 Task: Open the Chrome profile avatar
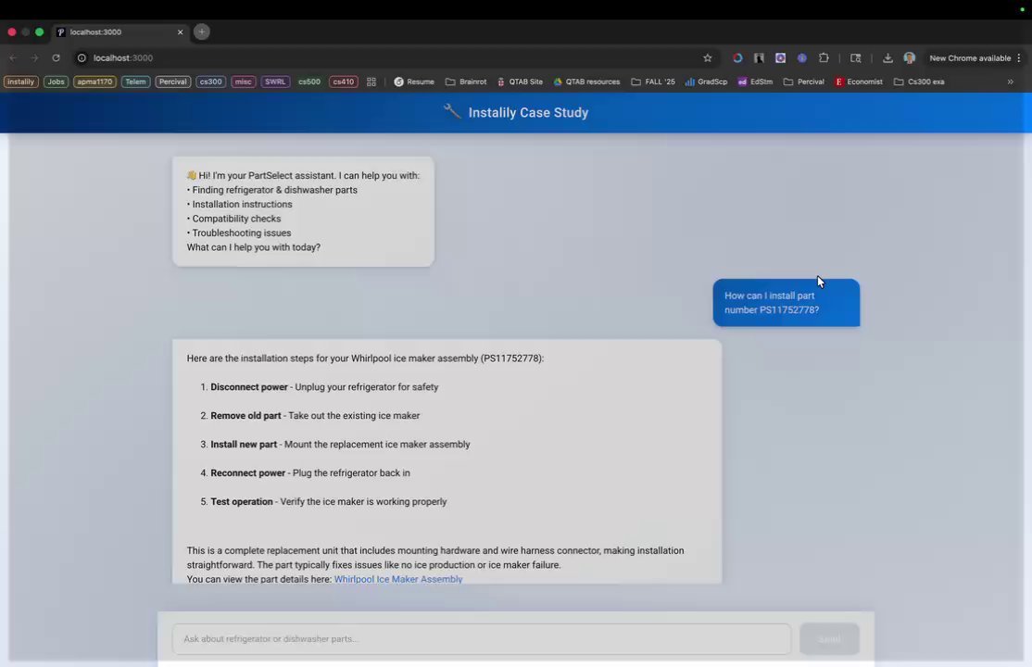pyautogui.click(x=910, y=58)
